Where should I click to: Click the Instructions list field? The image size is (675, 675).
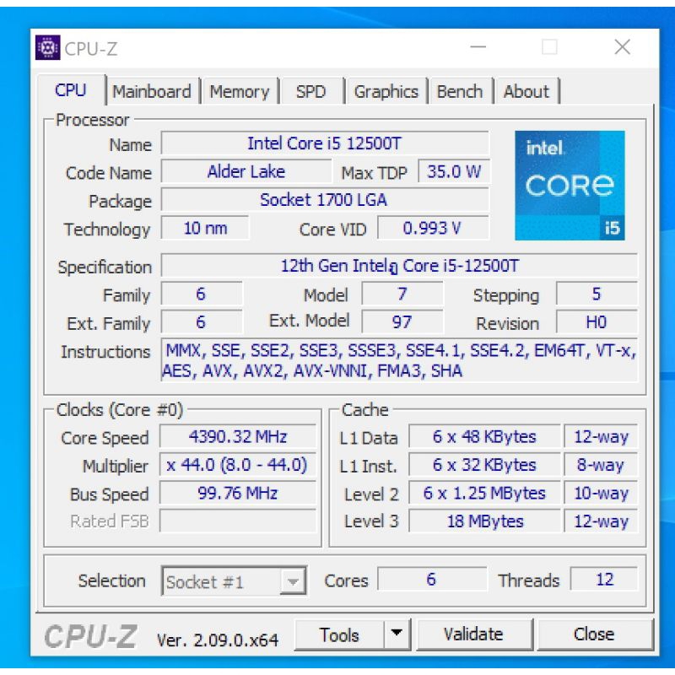tap(399, 361)
